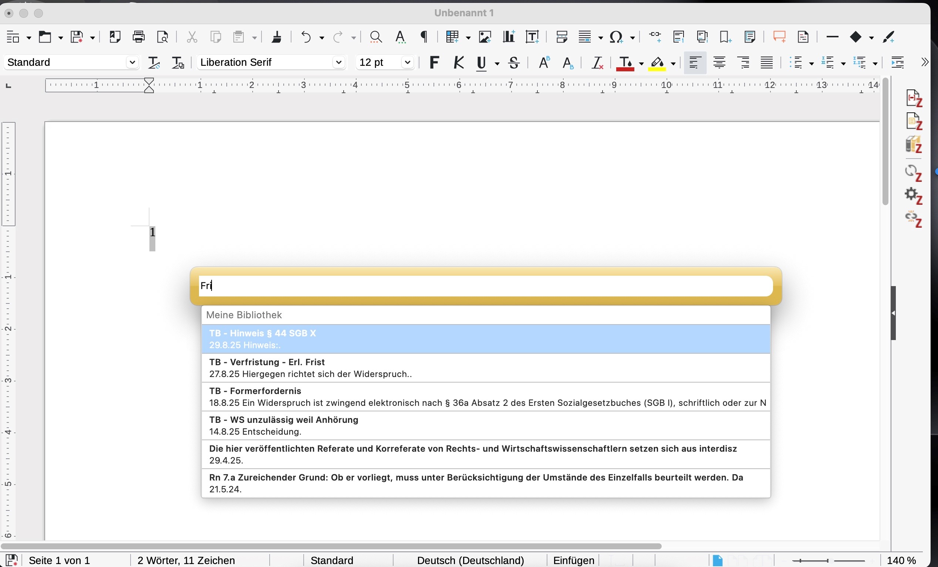Viewport: 938px width, 567px height.
Task: Expand the Open folder dropdown arrow
Action: click(x=60, y=38)
